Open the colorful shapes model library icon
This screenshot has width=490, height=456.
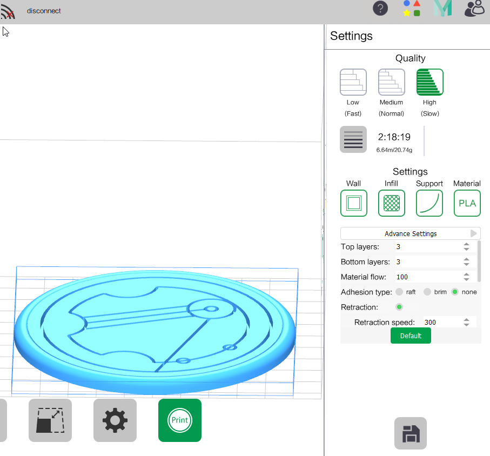412,9
